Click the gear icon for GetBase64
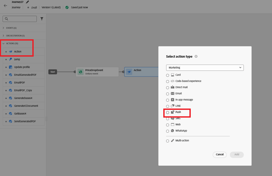The image size is (272, 176). (x=11, y=114)
